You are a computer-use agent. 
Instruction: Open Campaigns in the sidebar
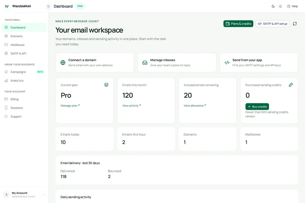[x=24, y=72]
